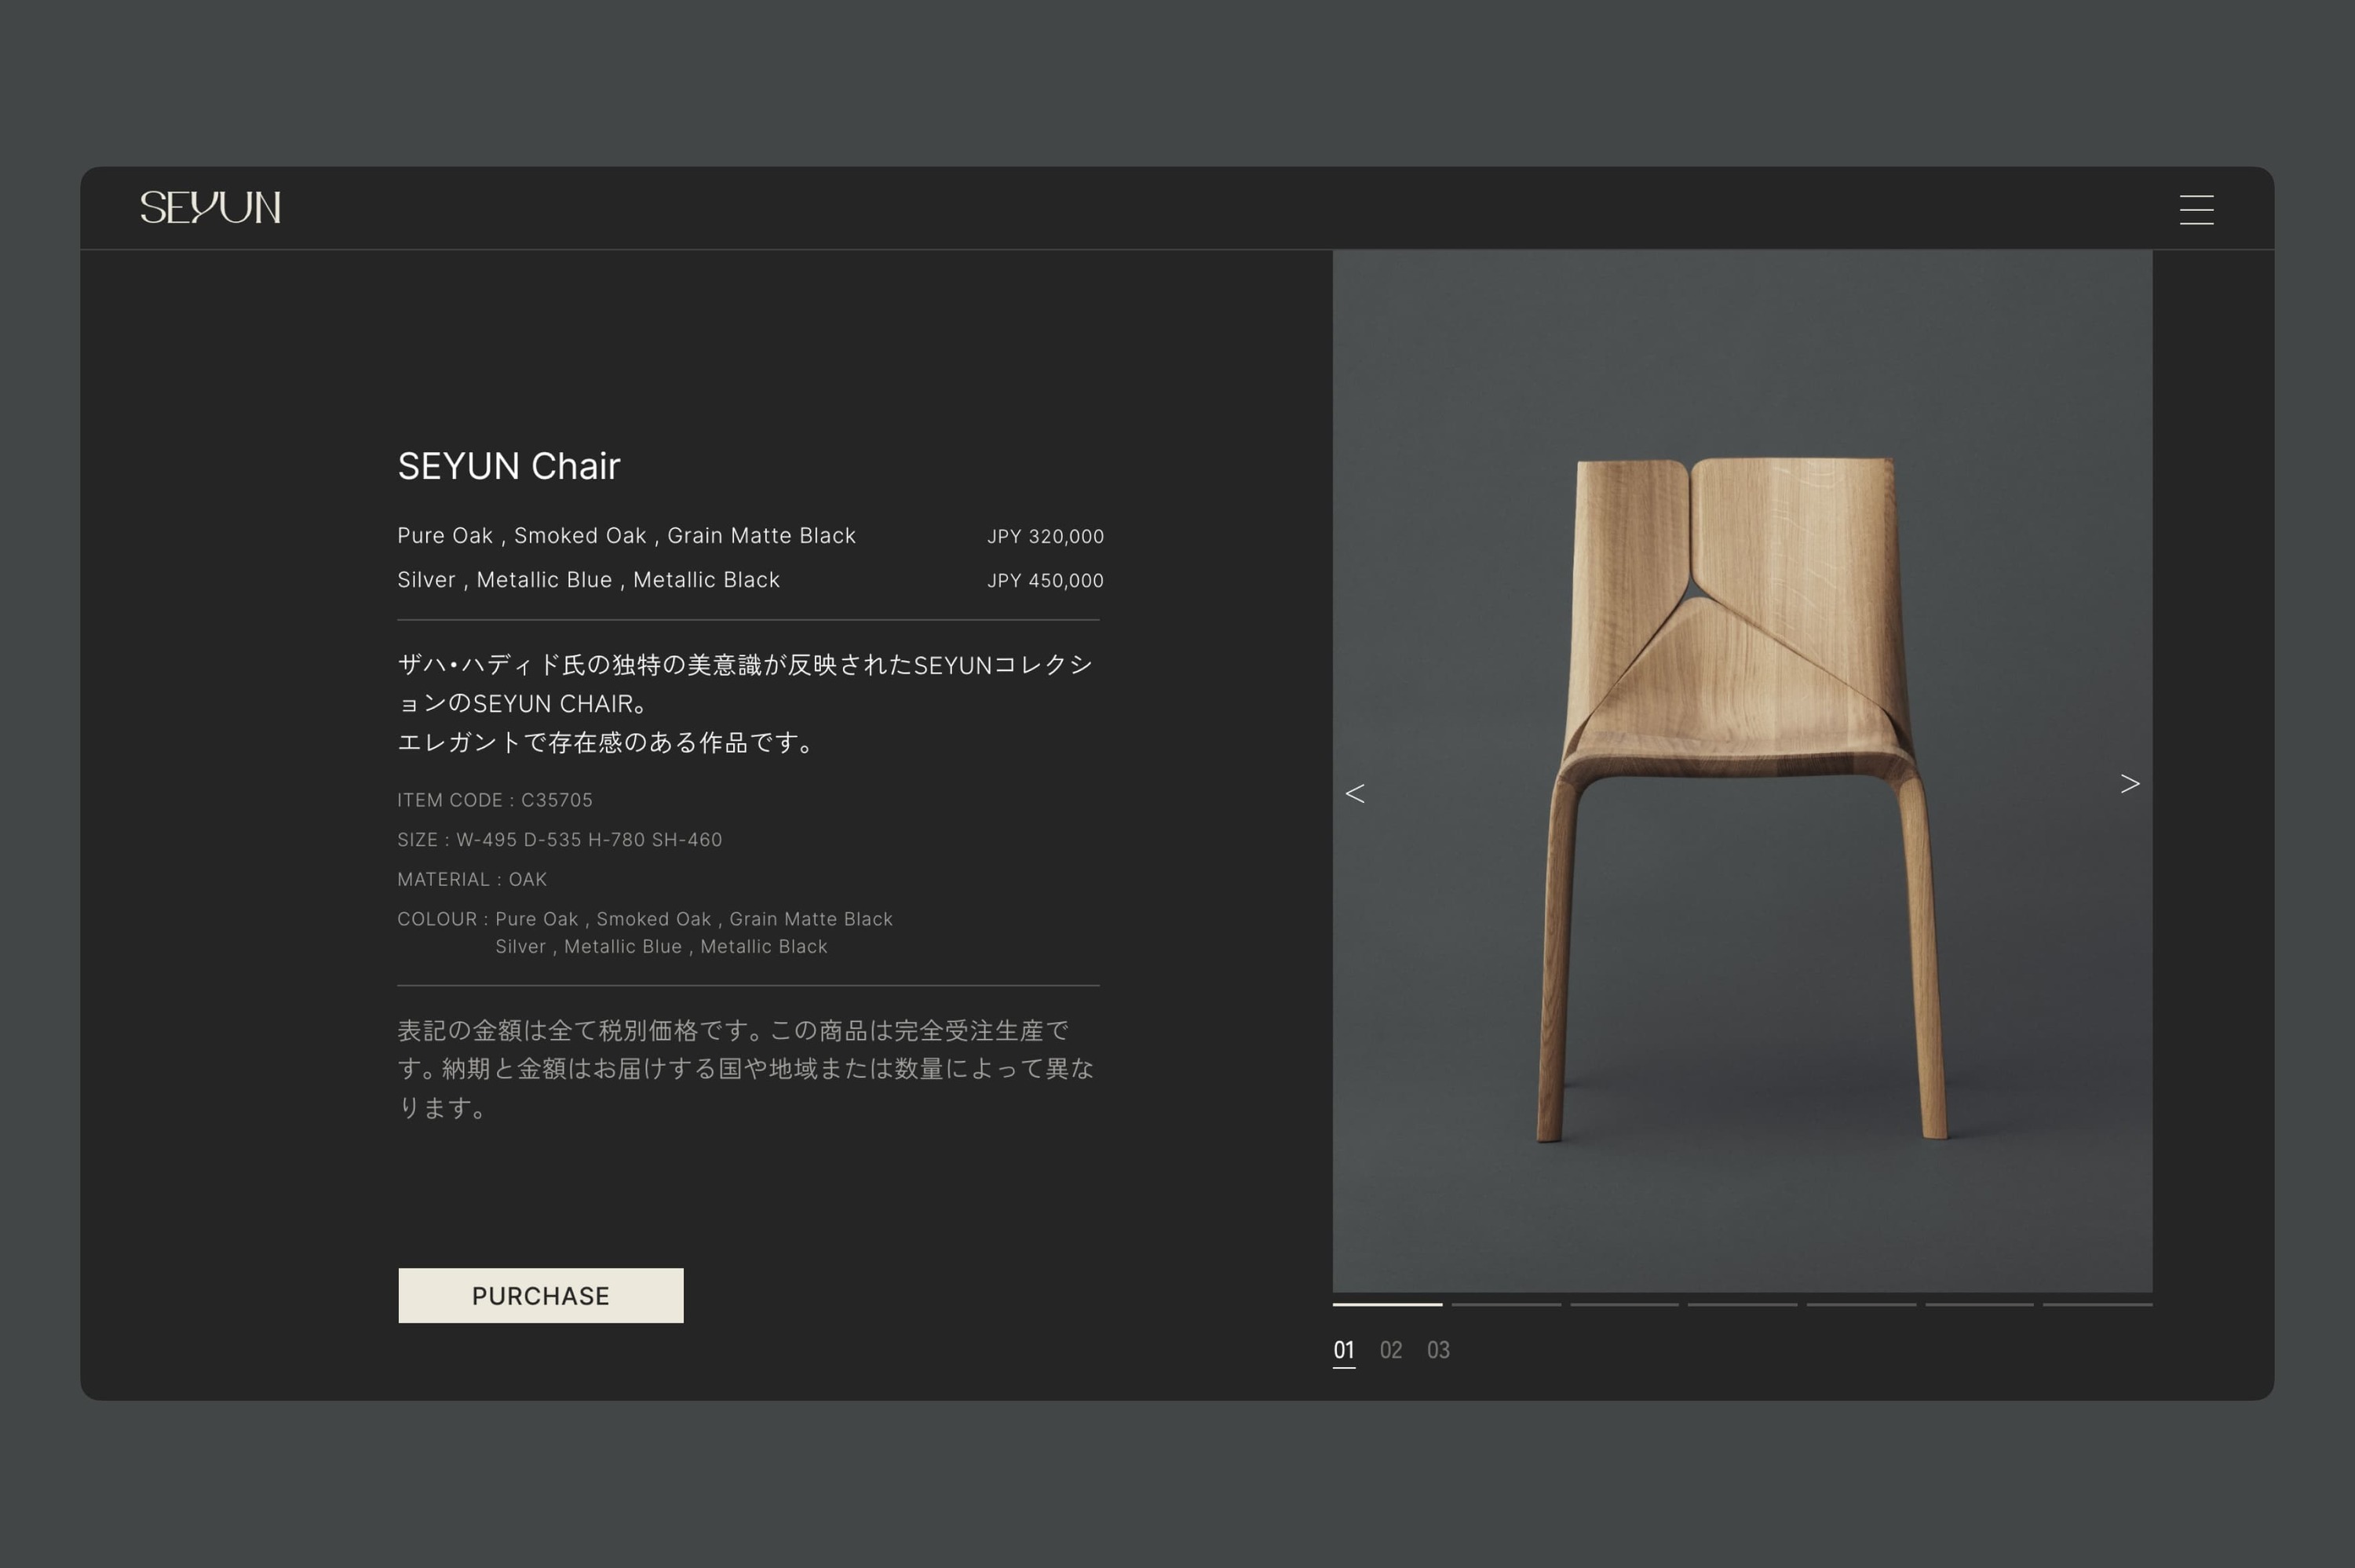Image resolution: width=2355 pixels, height=1568 pixels.
Task: Click the oak chair product image
Action: (1742, 771)
